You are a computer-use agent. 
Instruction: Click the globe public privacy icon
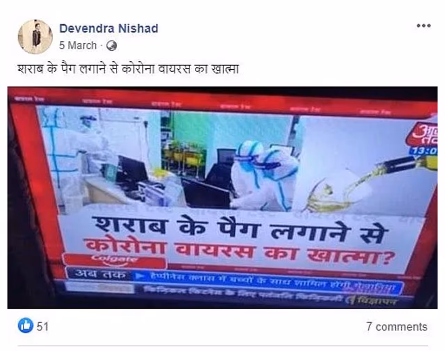coord(112,46)
